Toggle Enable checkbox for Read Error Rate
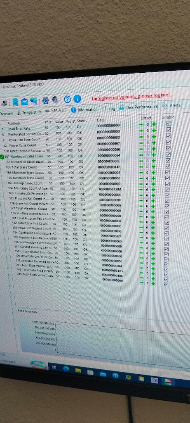The width and height of the screenshot is (190, 423). [169, 123]
